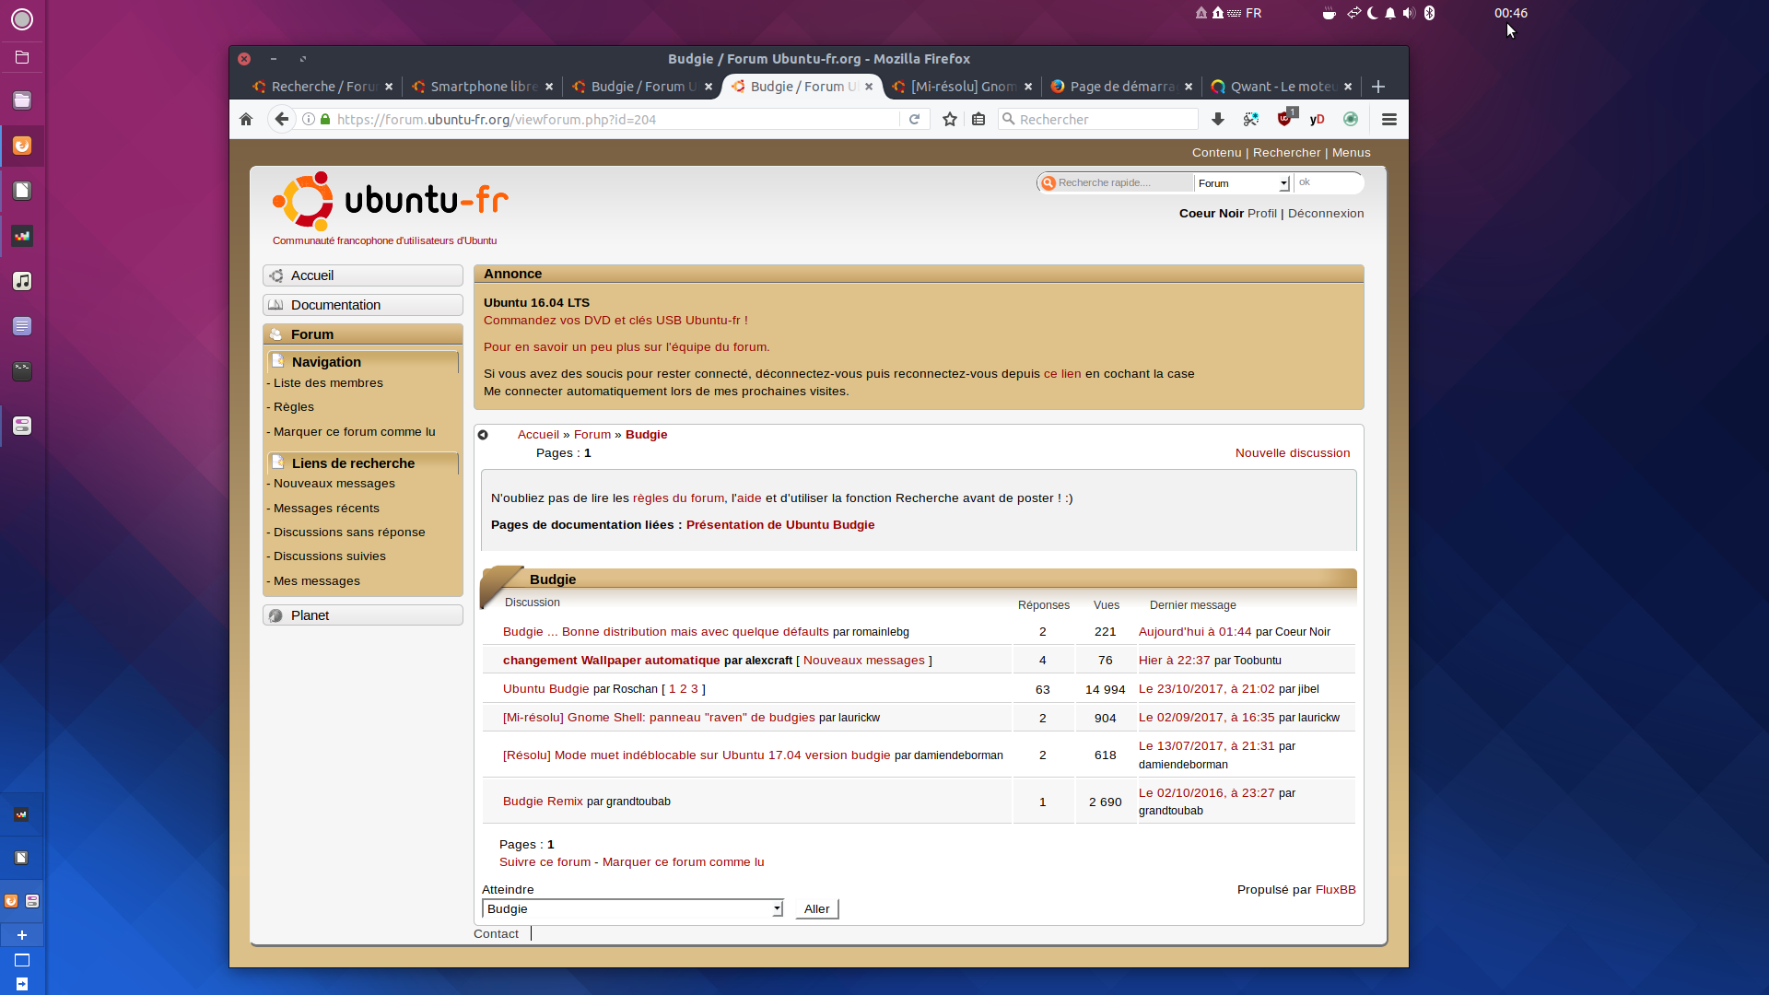
Task: Launch Terminal from the dock
Action: tap(22, 371)
